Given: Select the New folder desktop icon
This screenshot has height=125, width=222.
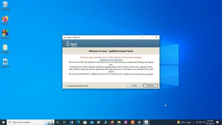Looking at the screenshot, I should (x=5, y=49).
